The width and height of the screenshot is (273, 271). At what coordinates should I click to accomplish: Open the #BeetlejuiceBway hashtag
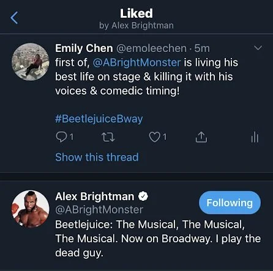99,119
